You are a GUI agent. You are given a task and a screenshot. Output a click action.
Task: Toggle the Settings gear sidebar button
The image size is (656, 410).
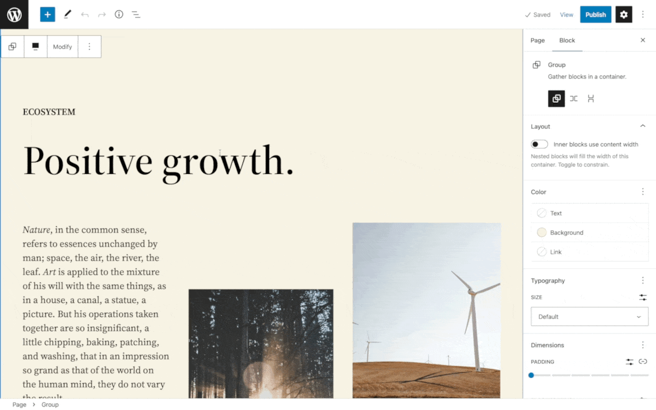[x=624, y=15]
